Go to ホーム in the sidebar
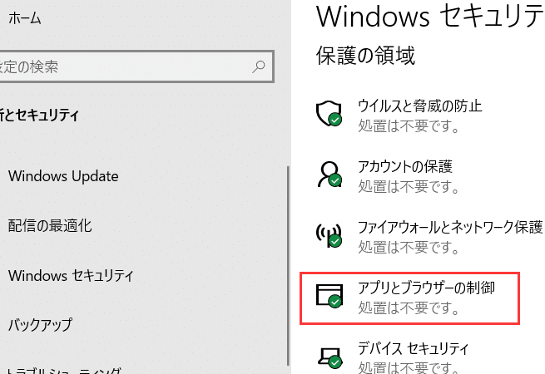545x374 pixels. [24, 17]
